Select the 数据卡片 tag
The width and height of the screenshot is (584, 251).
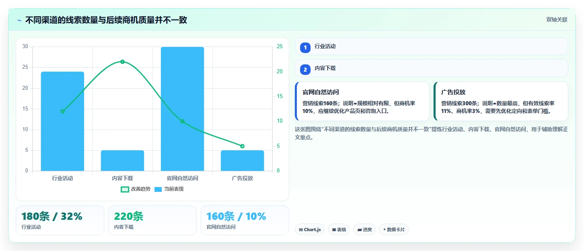pos(394,230)
